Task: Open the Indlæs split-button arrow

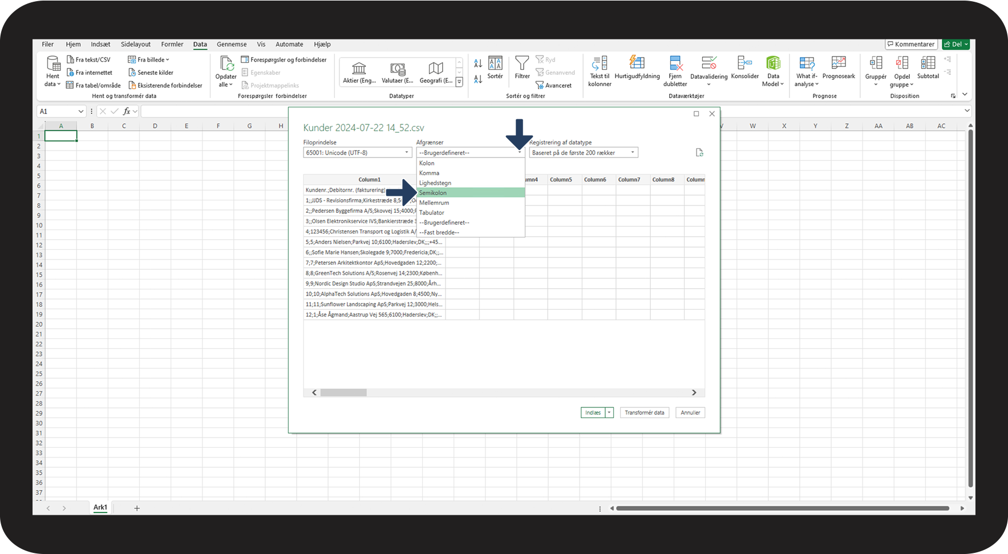Action: click(x=609, y=413)
